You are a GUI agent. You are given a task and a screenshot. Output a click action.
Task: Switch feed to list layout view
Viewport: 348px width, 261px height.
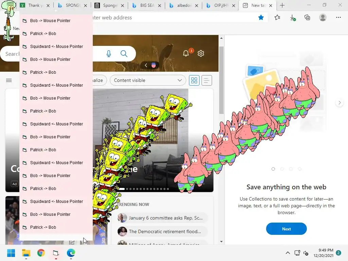pyautogui.click(x=207, y=80)
